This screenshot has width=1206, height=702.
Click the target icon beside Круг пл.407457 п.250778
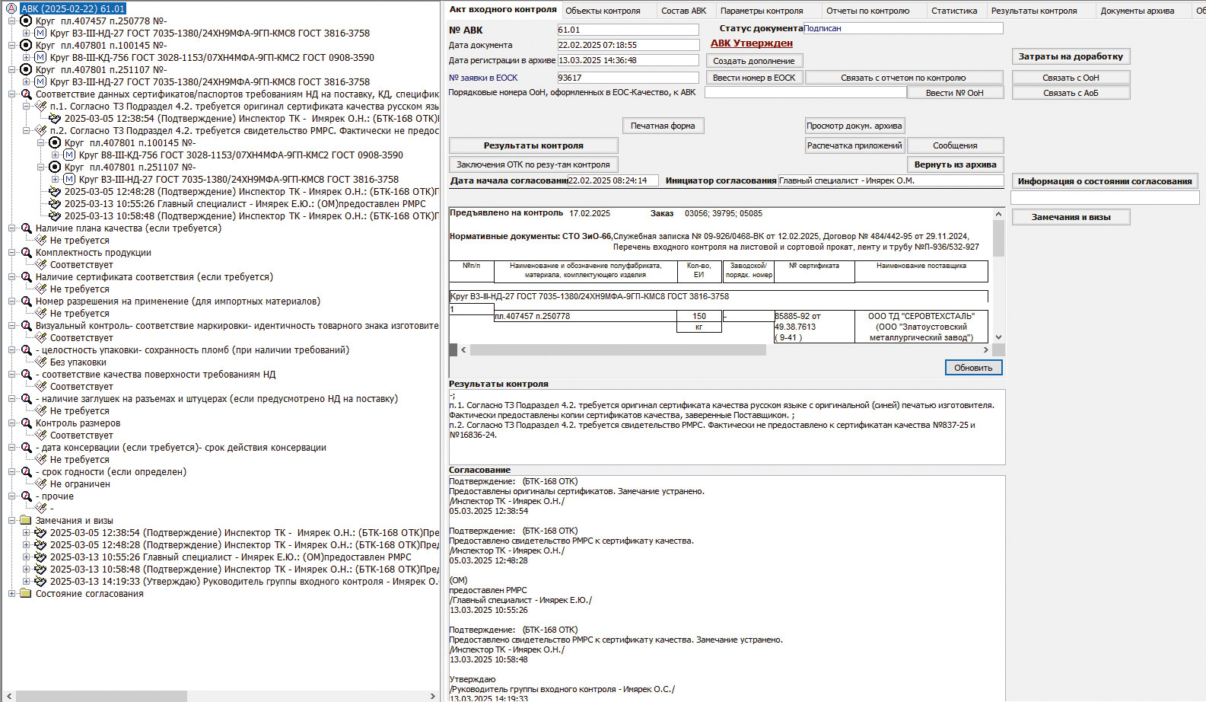pos(26,21)
